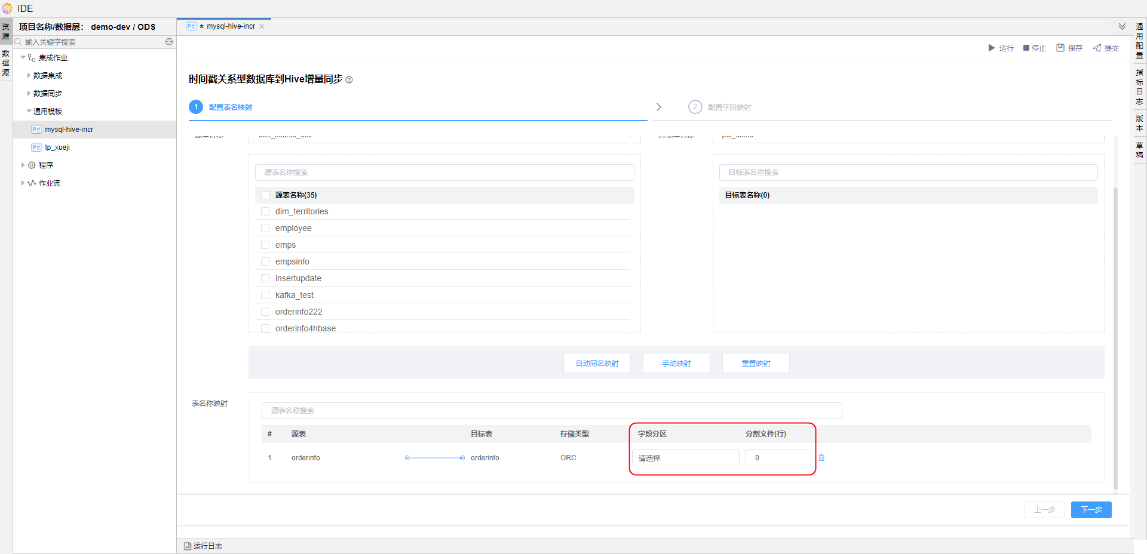Click the Save (保存) icon
Viewport: 1147px width, 554px height.
coord(1060,48)
